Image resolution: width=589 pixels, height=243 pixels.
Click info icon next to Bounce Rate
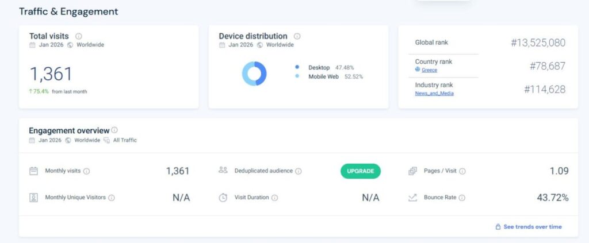point(462,198)
